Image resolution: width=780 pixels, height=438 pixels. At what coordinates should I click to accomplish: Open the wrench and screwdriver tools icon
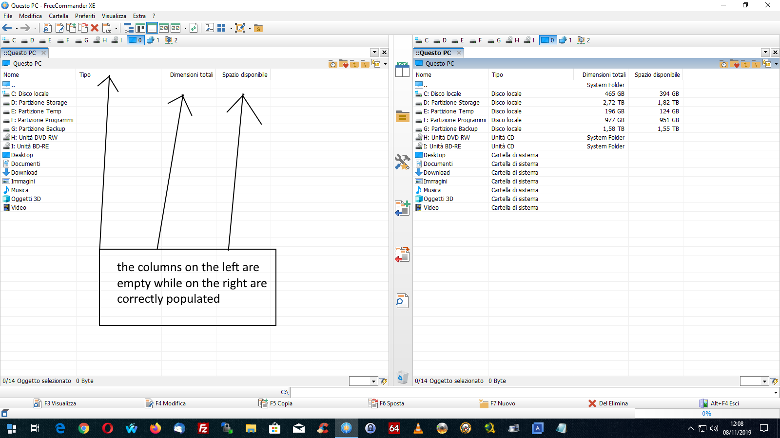[402, 162]
